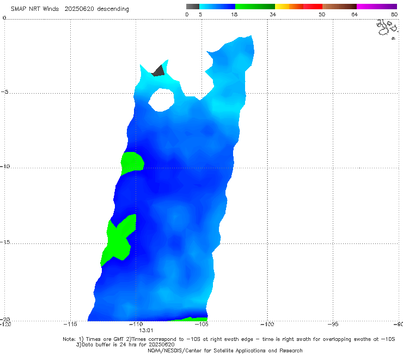Click the green wind patch near -10 latitude

132,163
